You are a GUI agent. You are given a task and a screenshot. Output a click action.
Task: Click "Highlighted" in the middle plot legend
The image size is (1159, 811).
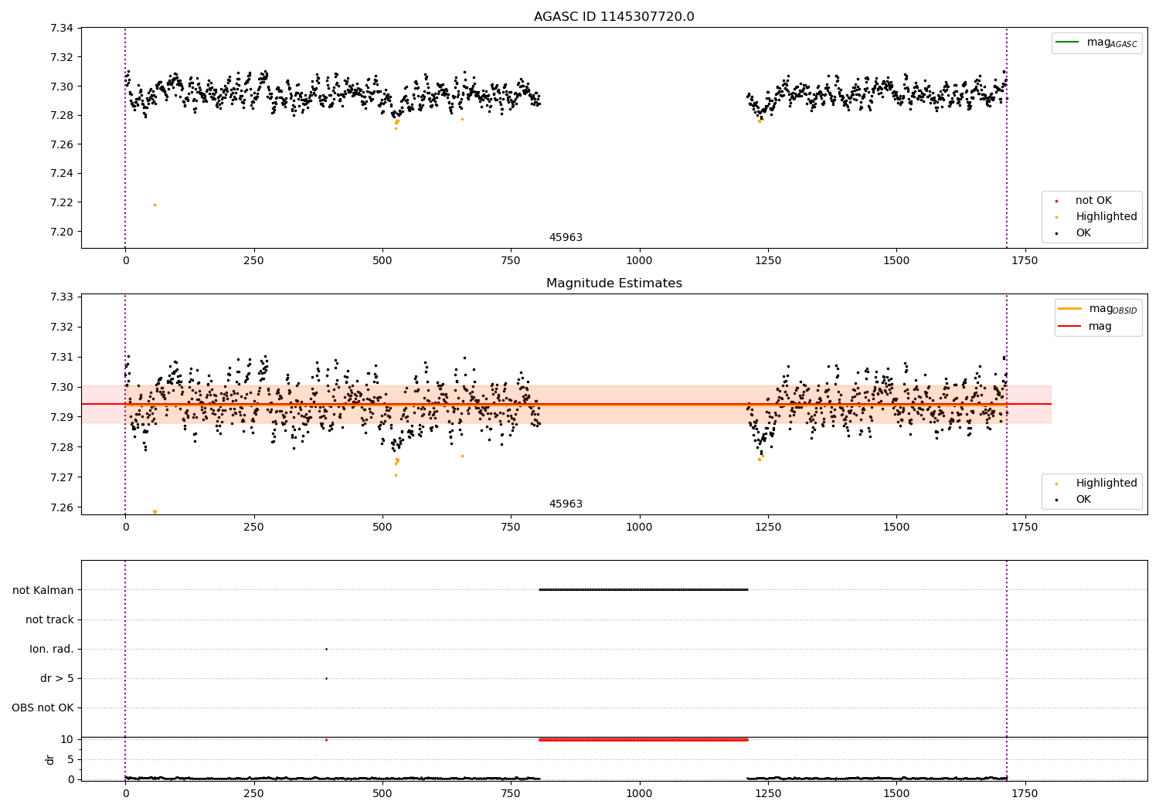[1106, 484]
